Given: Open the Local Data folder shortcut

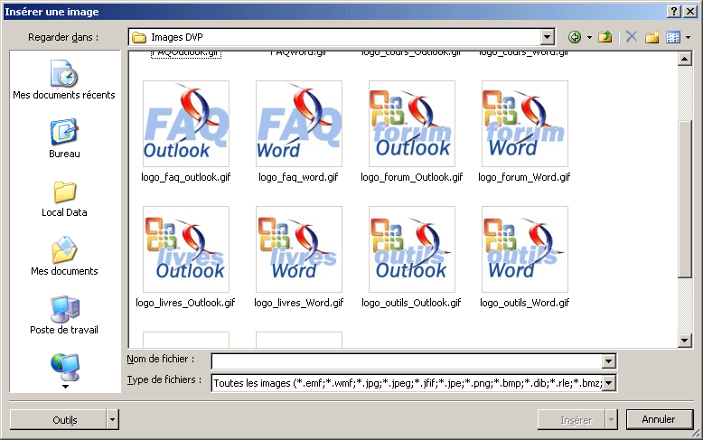Looking at the screenshot, I should 64,199.
